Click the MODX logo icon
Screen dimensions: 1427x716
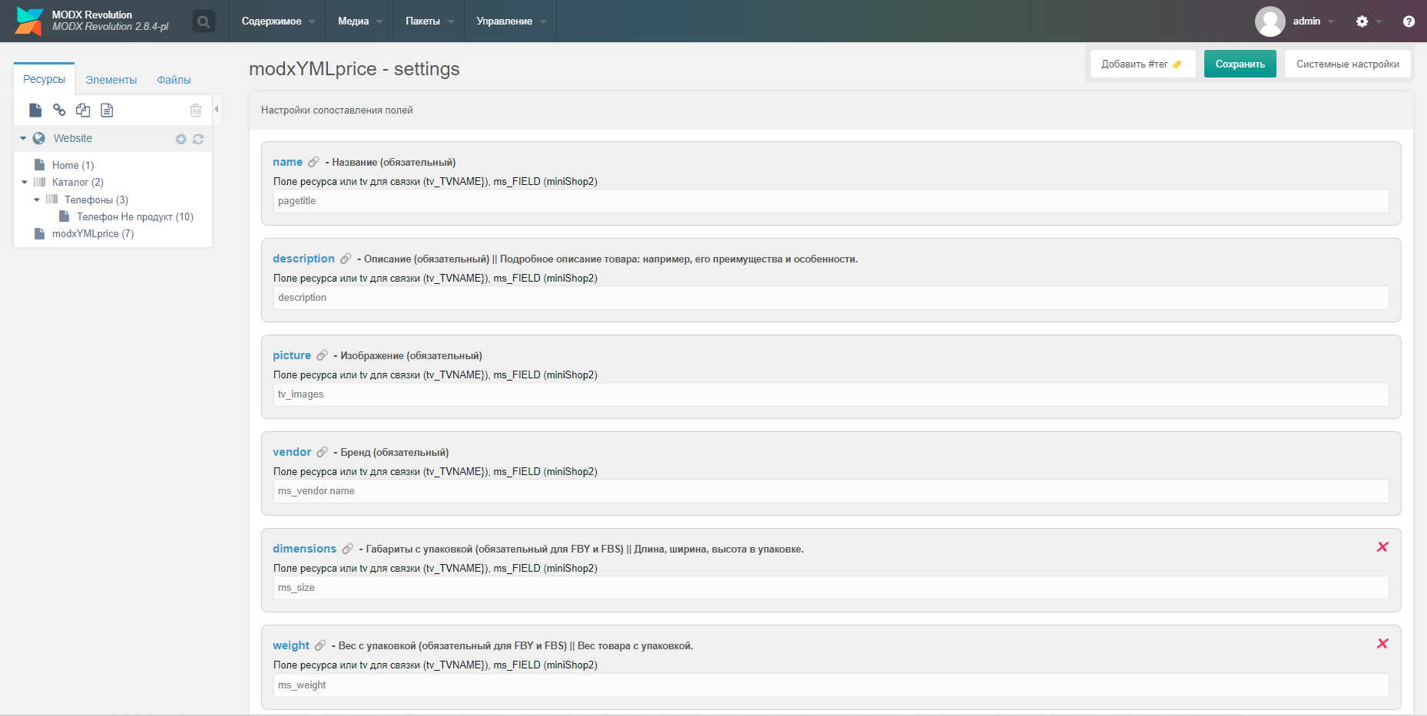click(29, 21)
